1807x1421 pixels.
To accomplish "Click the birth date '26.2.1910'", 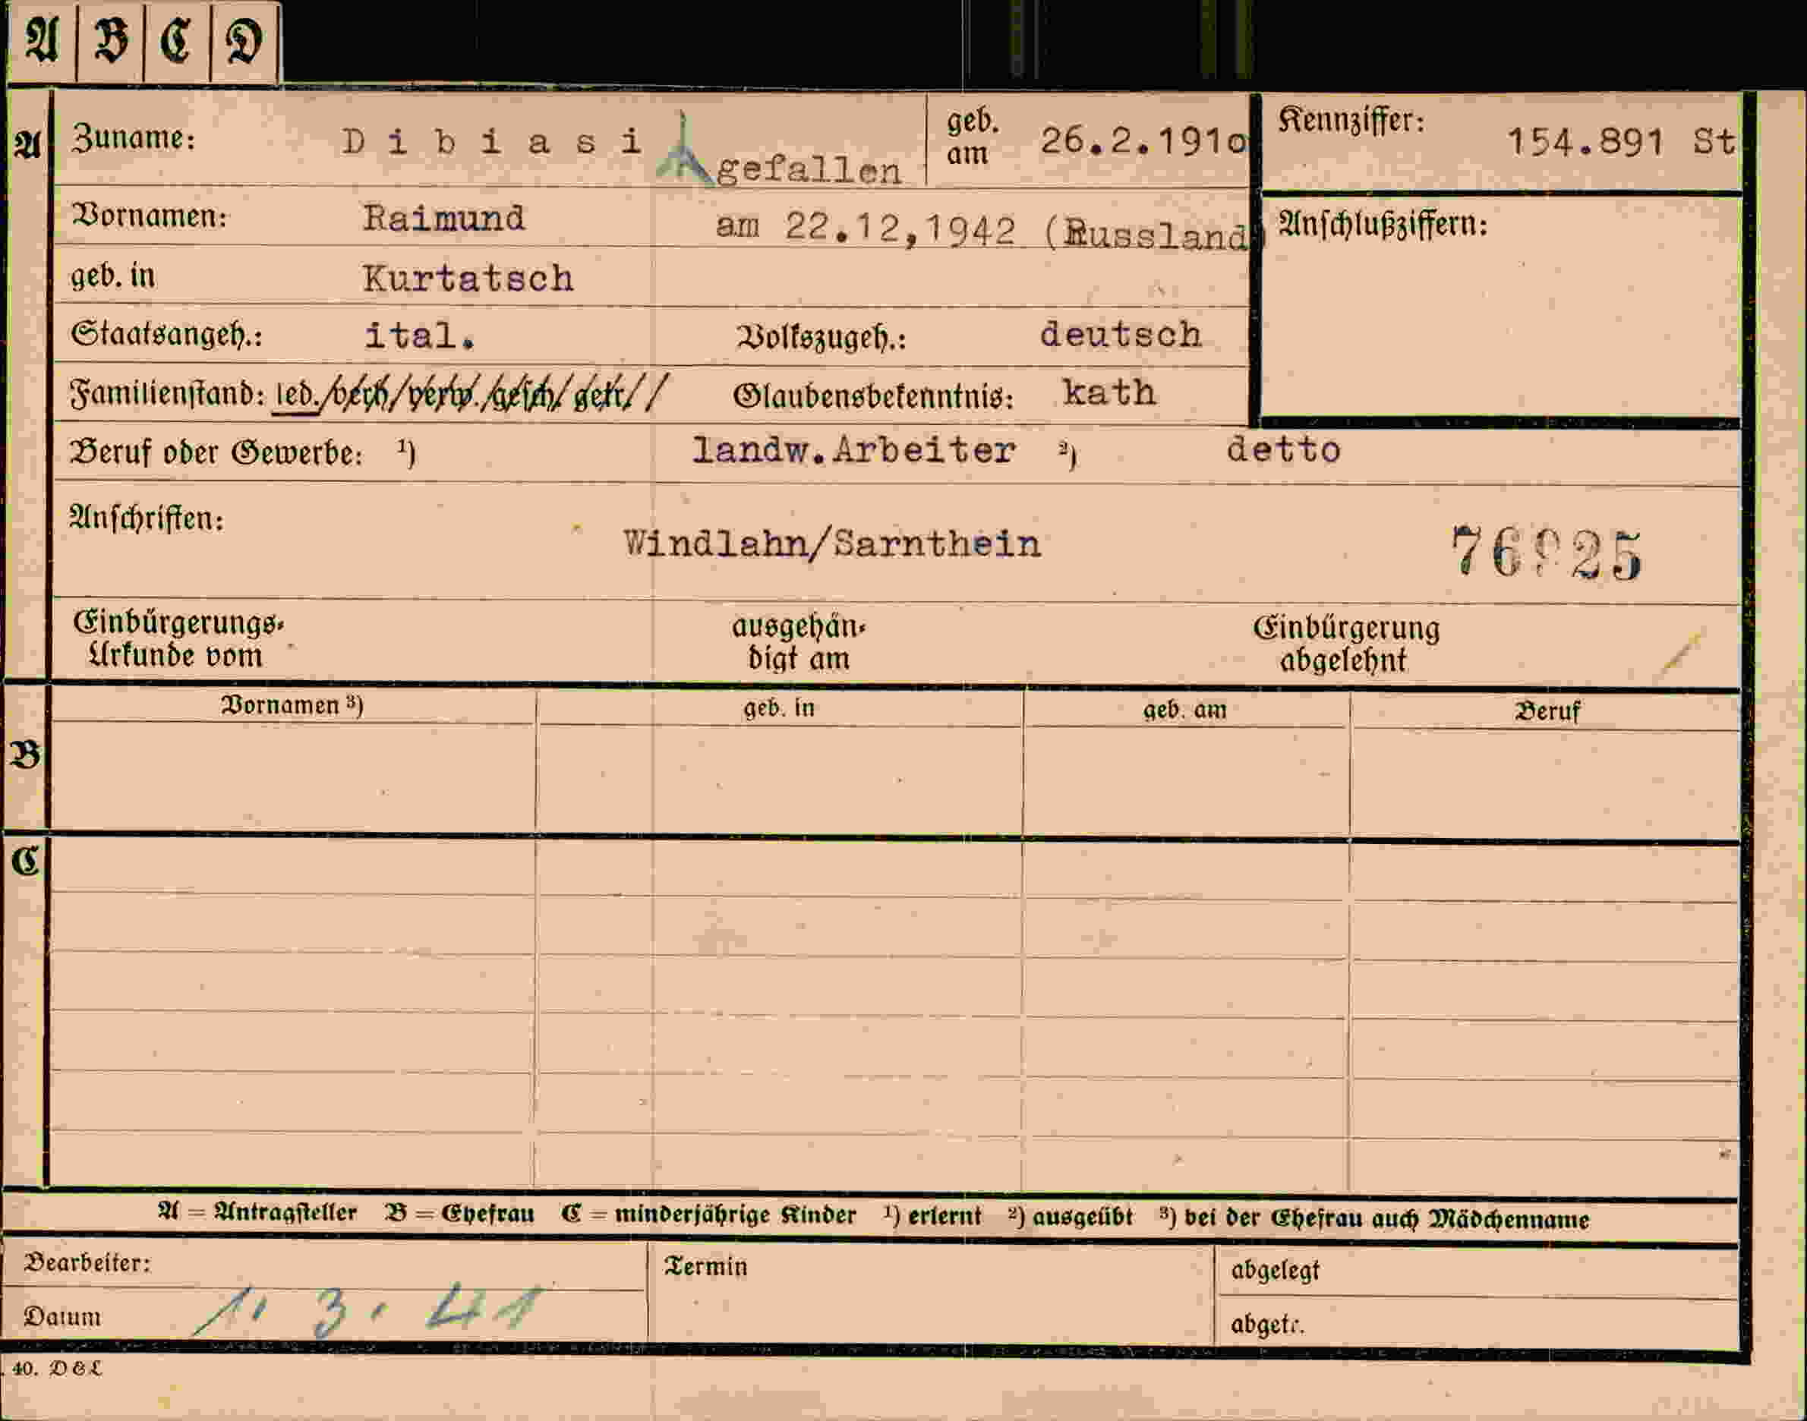I will [1144, 140].
